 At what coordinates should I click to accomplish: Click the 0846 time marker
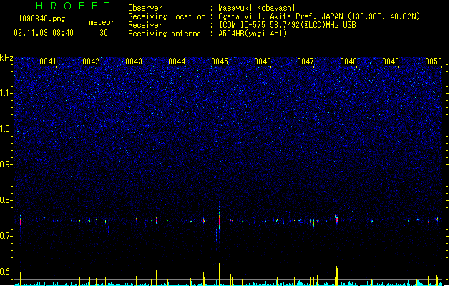pyautogui.click(x=263, y=61)
